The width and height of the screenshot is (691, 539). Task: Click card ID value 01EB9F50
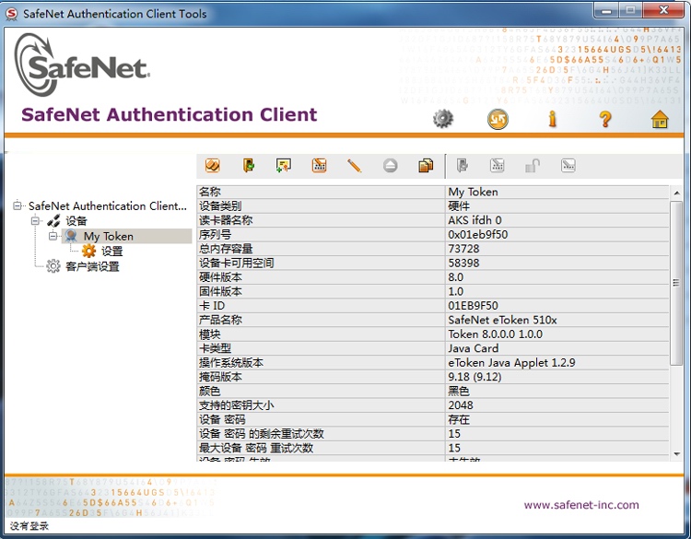click(x=473, y=305)
